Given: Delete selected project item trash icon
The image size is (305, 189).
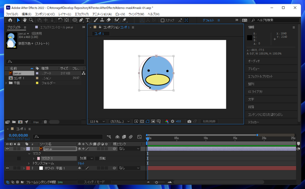Looking at the screenshot, I should (45, 122).
